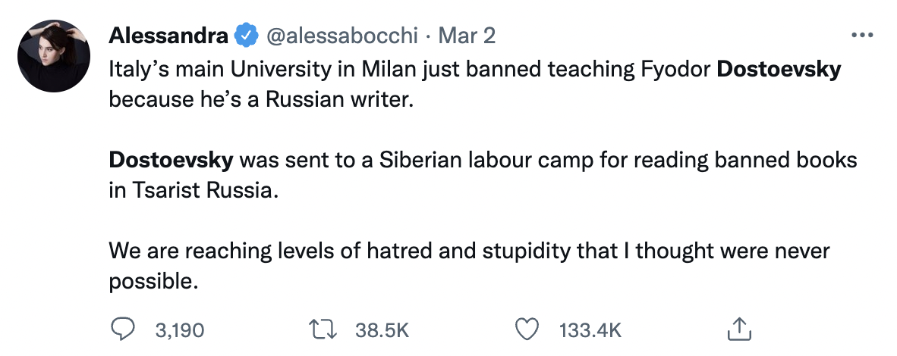Click the blue verified badge
The width and height of the screenshot is (897, 356).
point(245,36)
